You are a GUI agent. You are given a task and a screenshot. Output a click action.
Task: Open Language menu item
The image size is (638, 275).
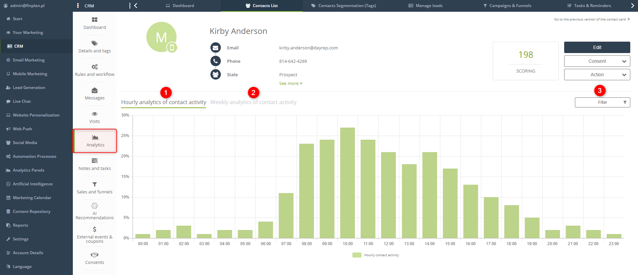tap(36, 267)
